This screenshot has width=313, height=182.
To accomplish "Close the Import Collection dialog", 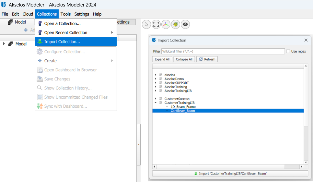I will point(306,40).
